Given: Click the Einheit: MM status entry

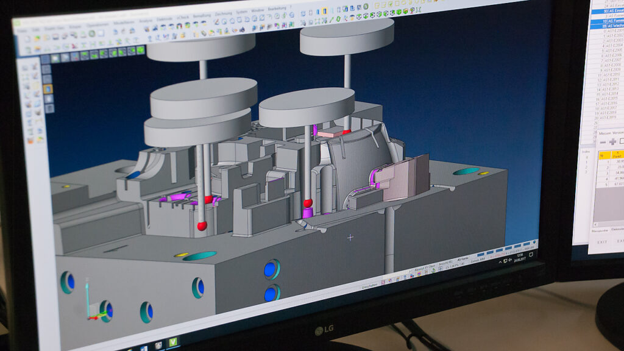Looking at the screenshot, I should point(478,261).
